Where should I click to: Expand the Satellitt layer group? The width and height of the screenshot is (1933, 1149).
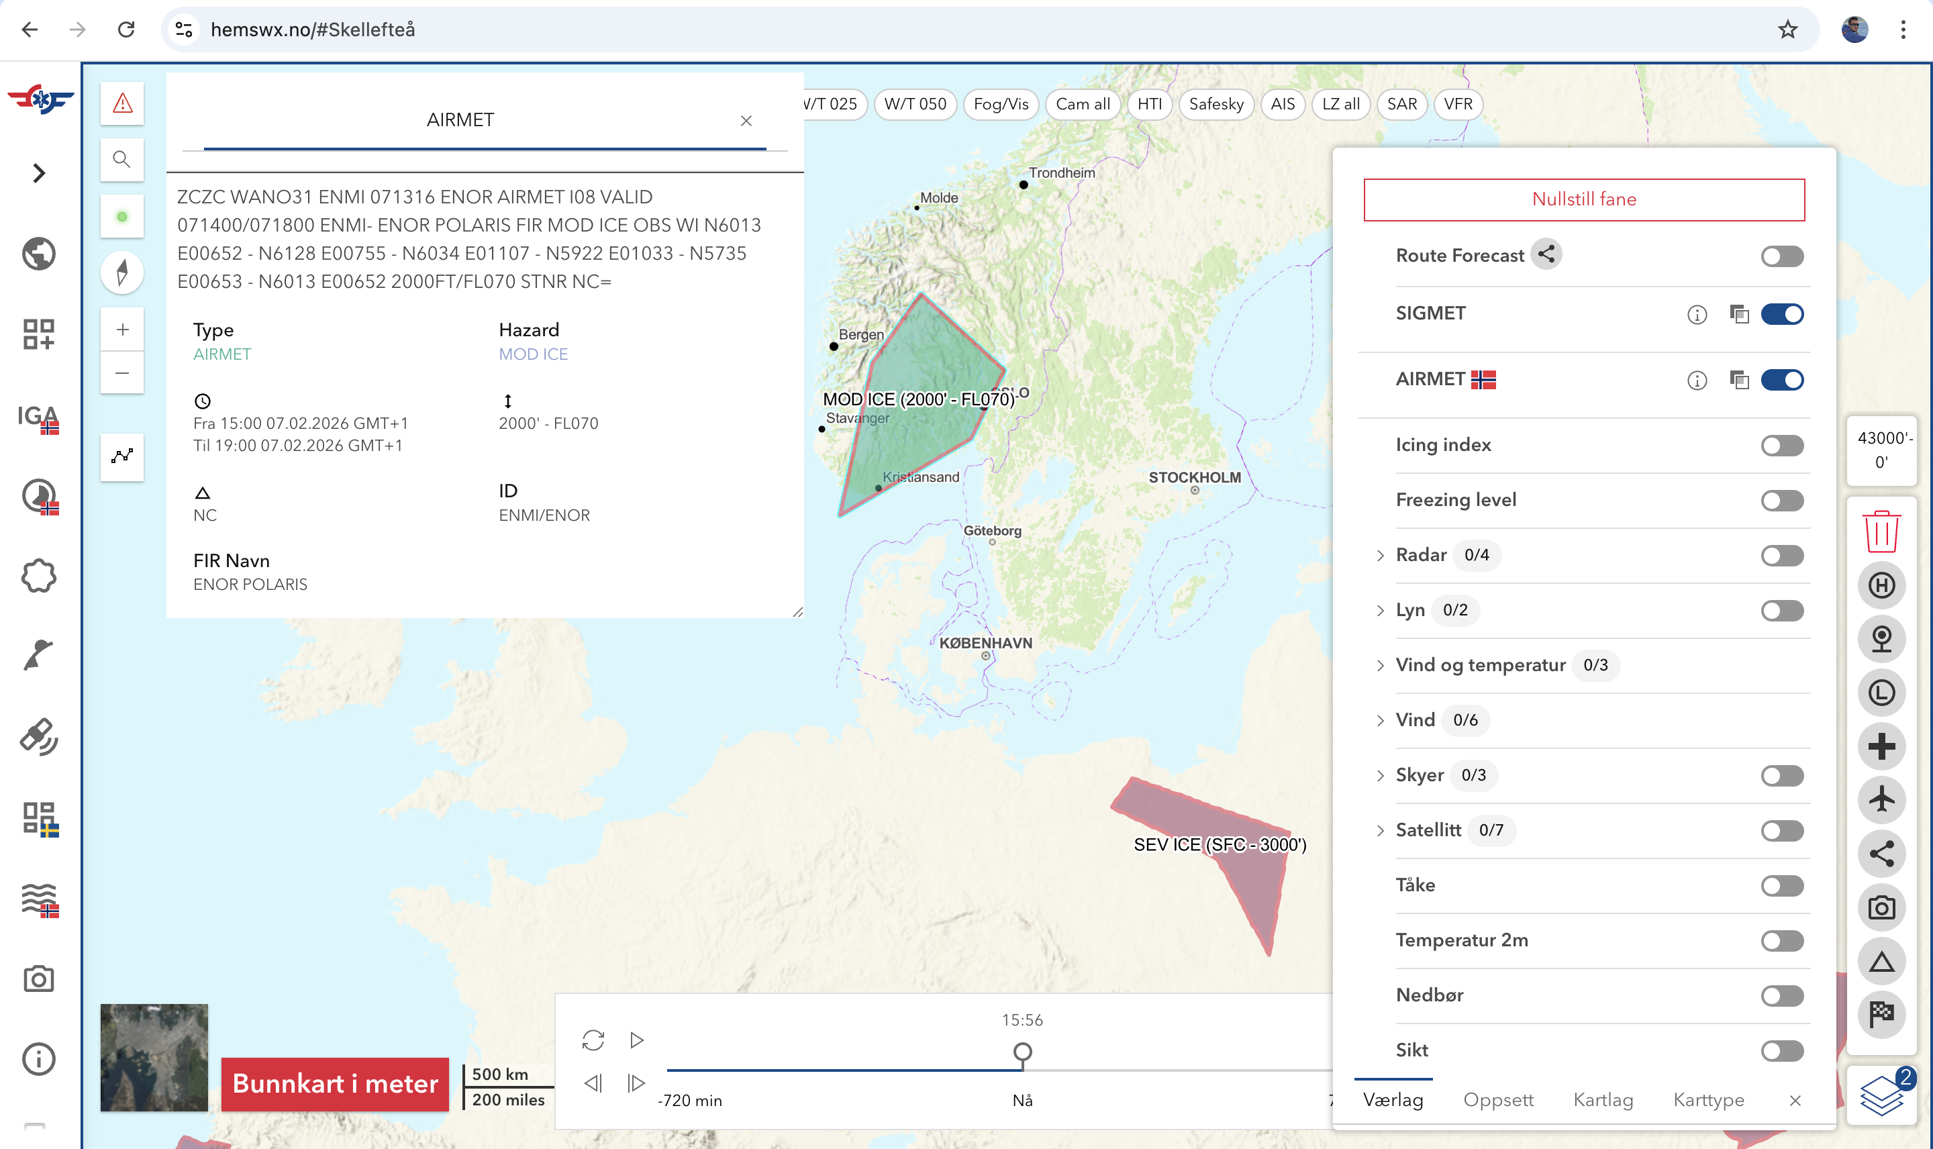pyautogui.click(x=1380, y=830)
